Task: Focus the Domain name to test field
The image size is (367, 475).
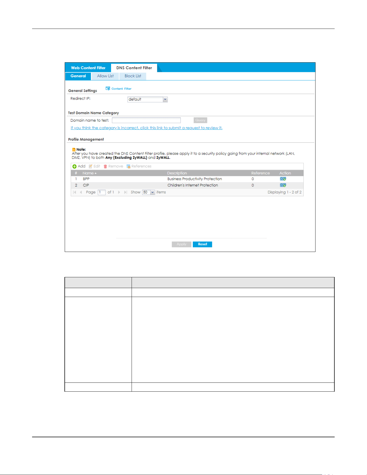Action: click(146, 120)
